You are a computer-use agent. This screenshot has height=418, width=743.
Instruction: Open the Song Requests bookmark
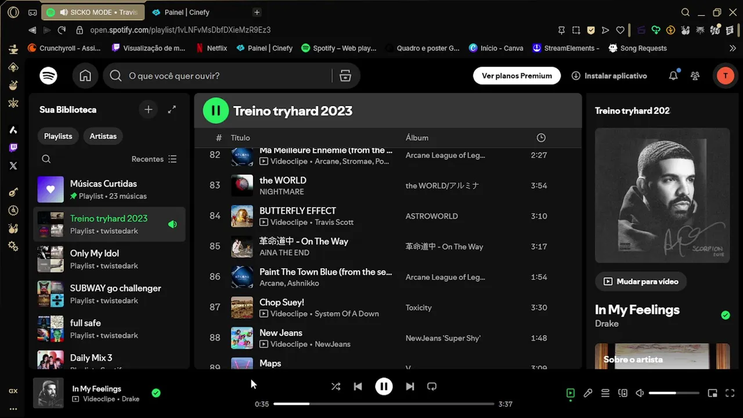[x=637, y=48]
